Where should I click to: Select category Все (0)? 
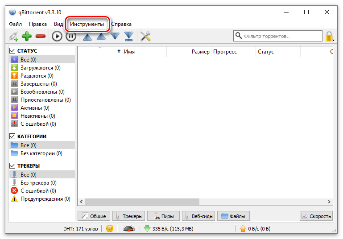click(x=42, y=145)
